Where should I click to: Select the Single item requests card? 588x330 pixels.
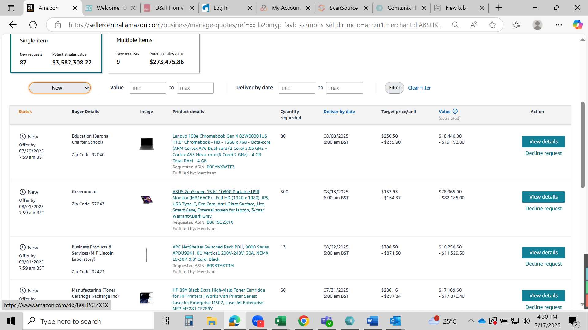click(x=56, y=53)
